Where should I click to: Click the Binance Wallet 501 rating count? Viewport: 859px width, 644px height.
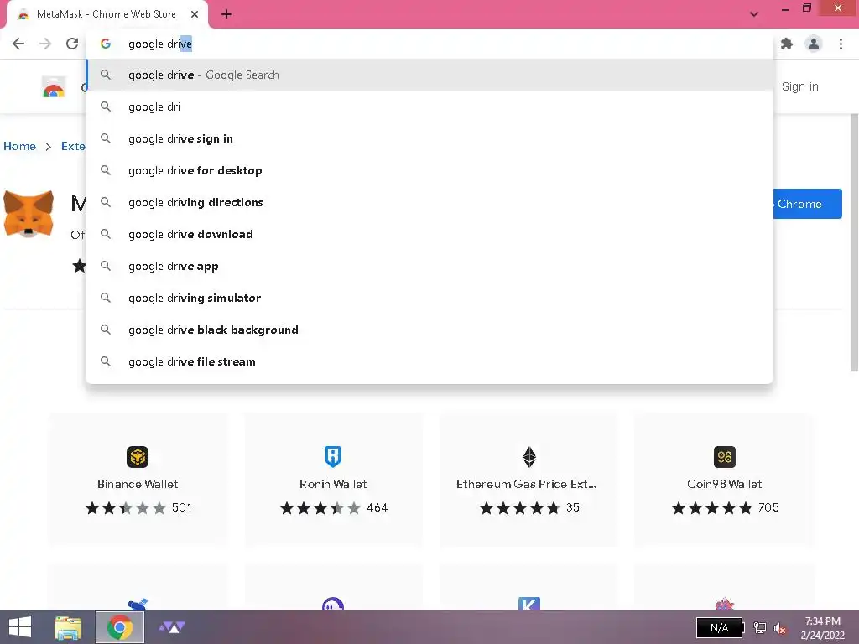click(x=182, y=507)
